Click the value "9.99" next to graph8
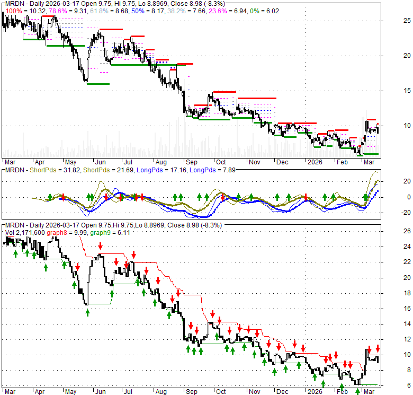The width and height of the screenshot is (413, 395). point(80,233)
